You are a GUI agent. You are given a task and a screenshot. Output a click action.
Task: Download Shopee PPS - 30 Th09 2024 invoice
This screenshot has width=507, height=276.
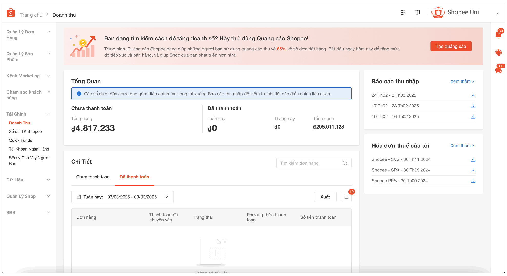pos(473,181)
